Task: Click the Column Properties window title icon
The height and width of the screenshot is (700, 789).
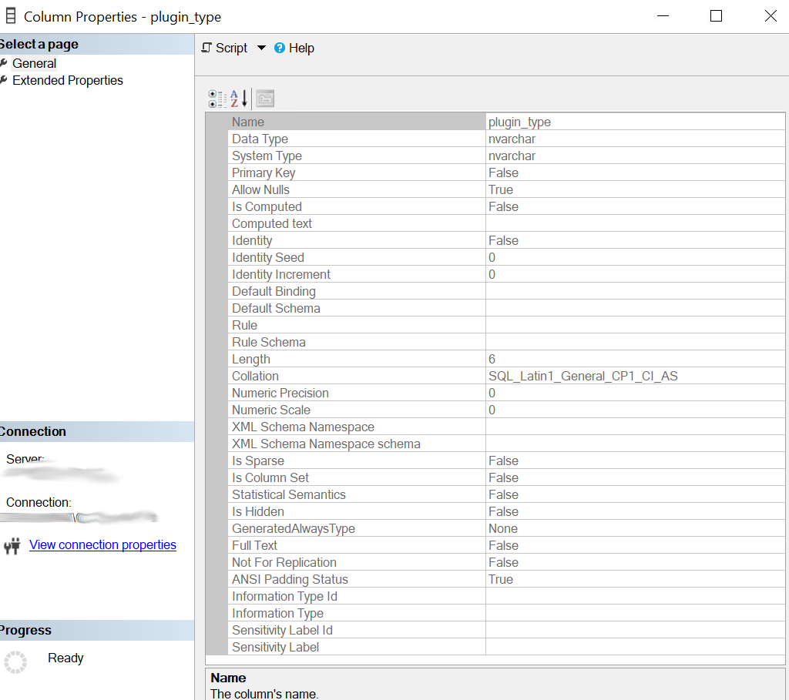Action: pyautogui.click(x=11, y=16)
